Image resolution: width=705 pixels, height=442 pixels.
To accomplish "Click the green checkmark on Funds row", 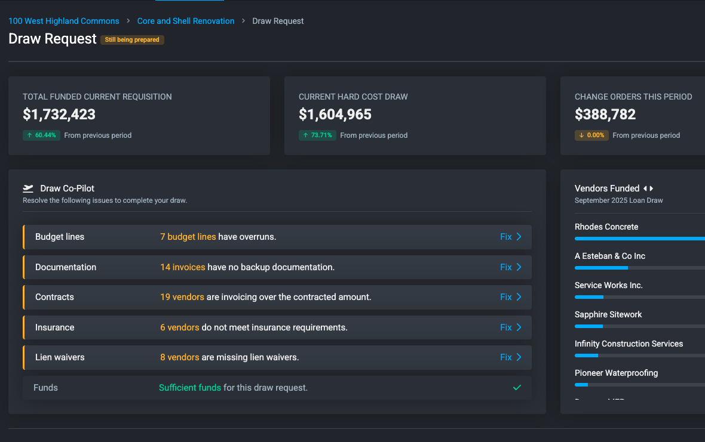I will [517, 387].
